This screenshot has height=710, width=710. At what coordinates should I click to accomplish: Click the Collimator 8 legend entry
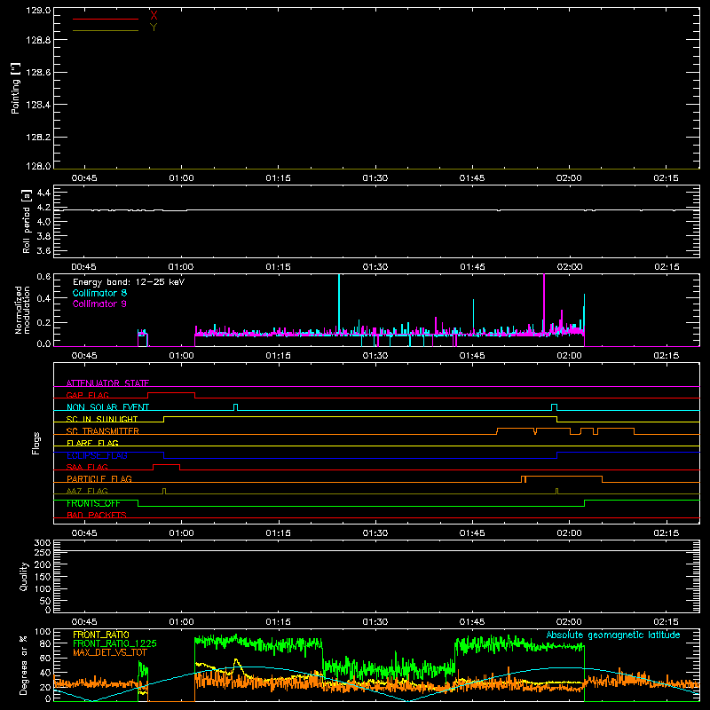pos(99,293)
